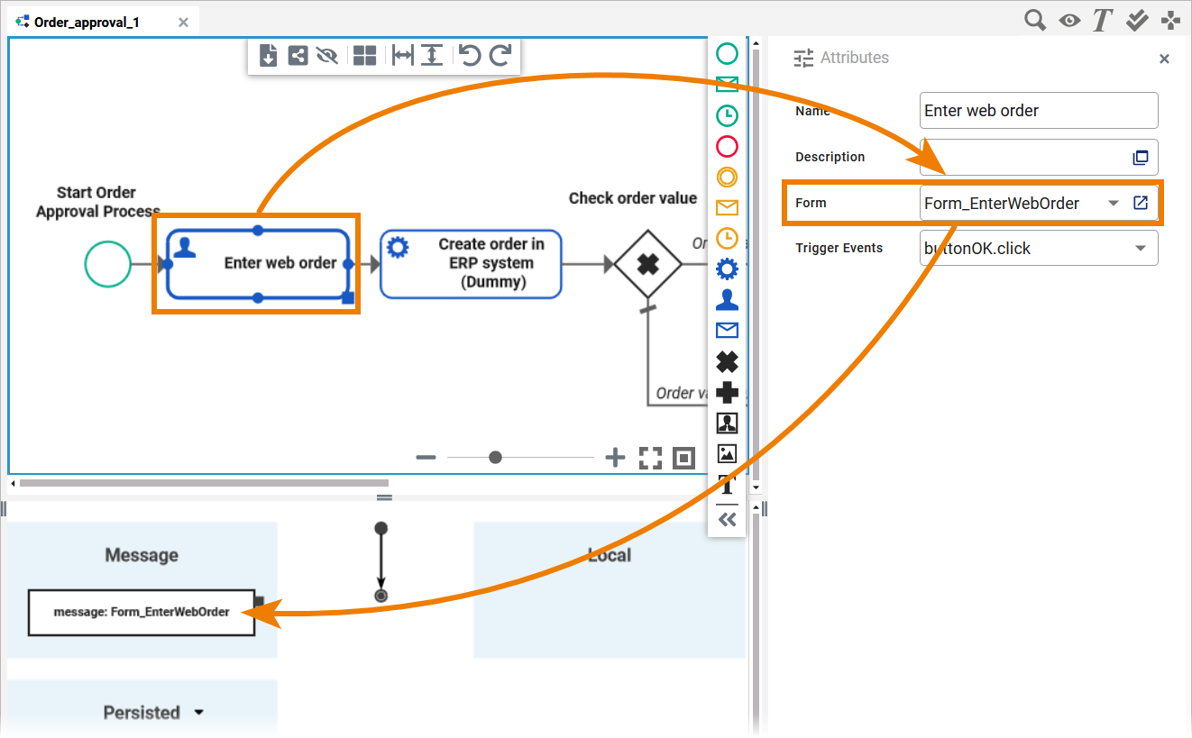Collapse the element palette with double chevron
1192x738 pixels.
pyautogui.click(x=727, y=519)
